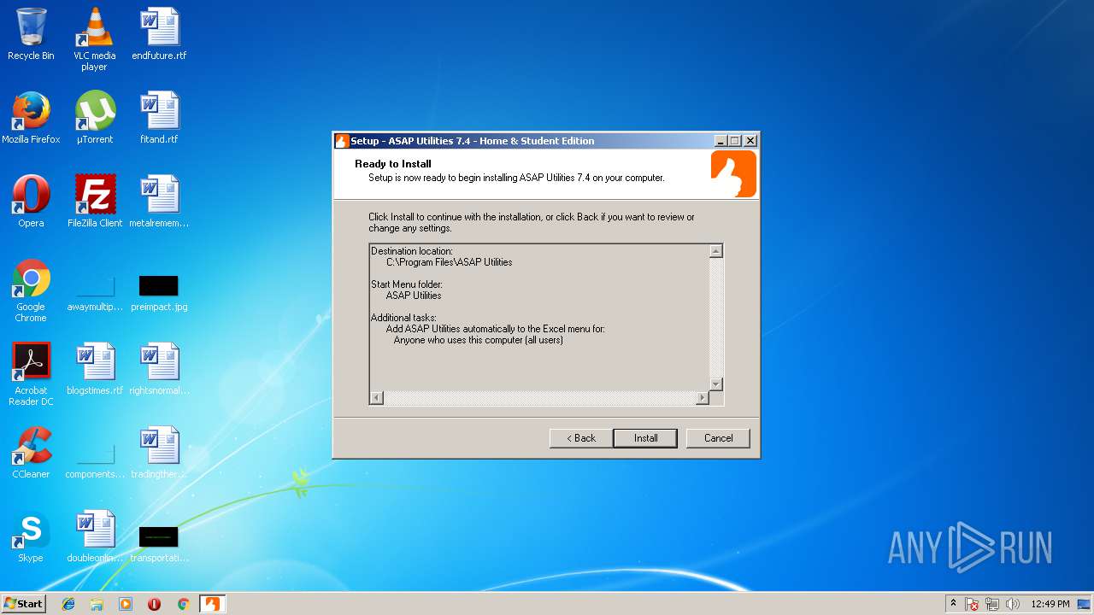Click horizontal scroll right arrow
1094x615 pixels.
click(703, 398)
